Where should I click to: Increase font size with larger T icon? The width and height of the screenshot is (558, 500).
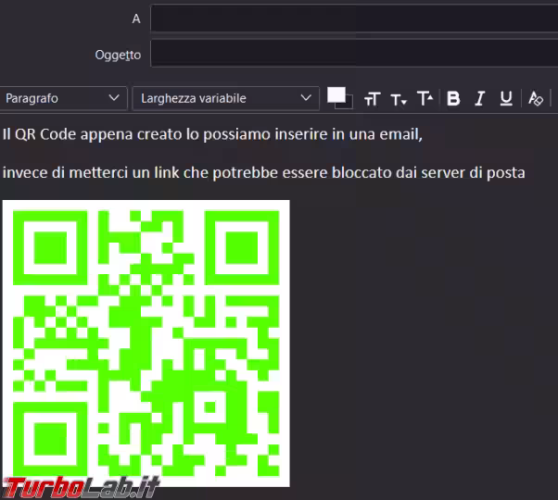tap(425, 98)
